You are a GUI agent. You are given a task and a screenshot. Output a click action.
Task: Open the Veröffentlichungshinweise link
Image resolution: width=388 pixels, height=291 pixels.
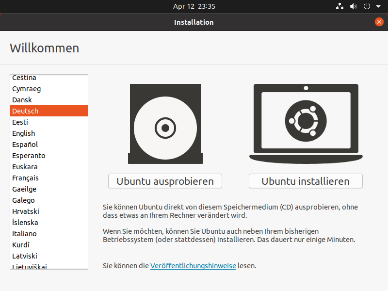tap(193, 266)
